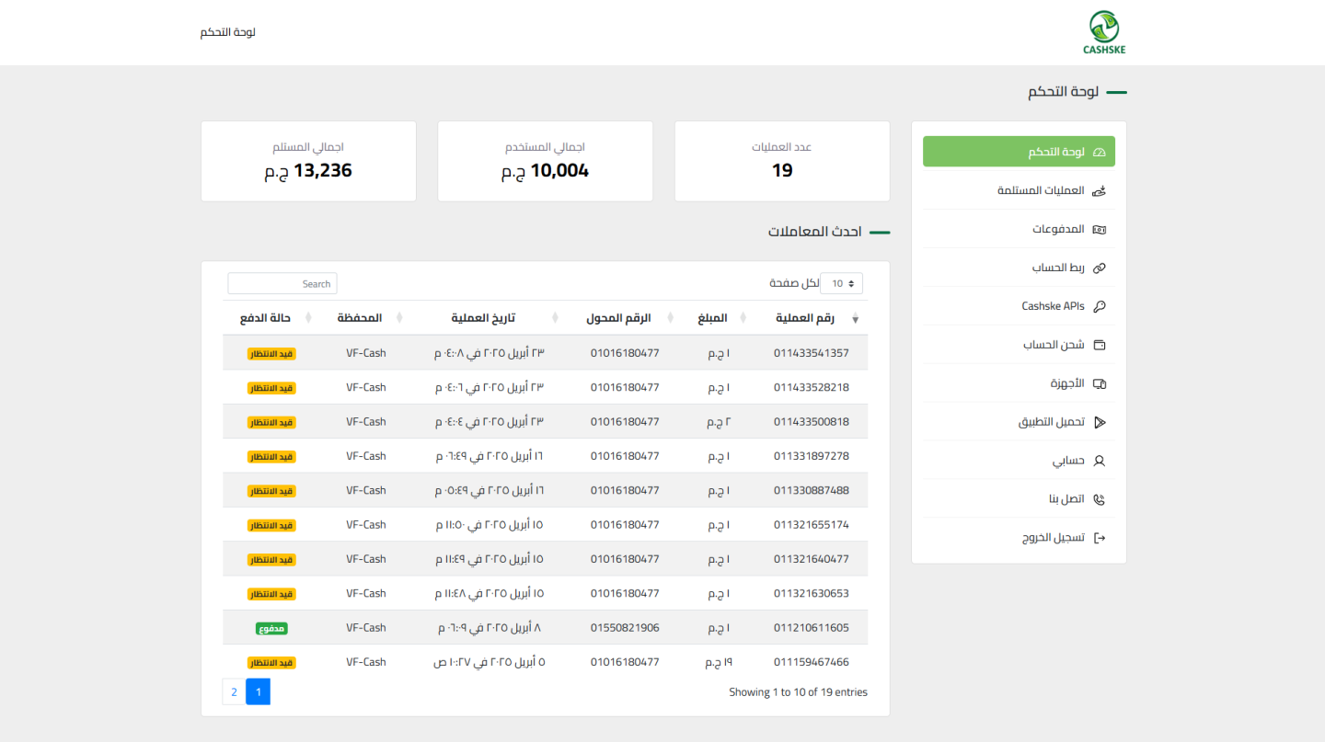
Task: Click the devices icon in sidebar
Action: click(1099, 383)
